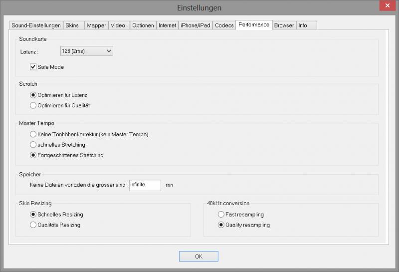This screenshot has height=272, width=399.
Task: Select Optimieren für Latenz option
Action: (33, 95)
